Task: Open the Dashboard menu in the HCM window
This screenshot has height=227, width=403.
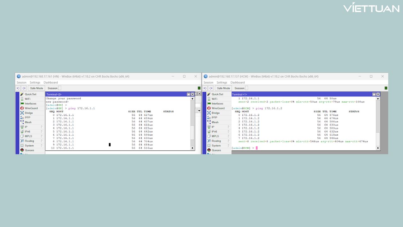Action: [237, 83]
